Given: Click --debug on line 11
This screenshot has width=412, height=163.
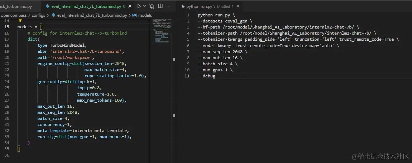Looking at the screenshot, I should pos(206,76).
